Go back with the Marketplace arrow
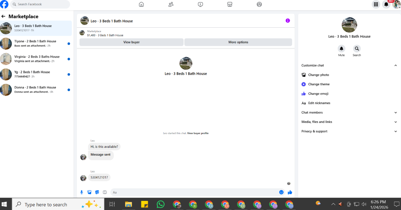Screen dimensions: 401x210 3,16
